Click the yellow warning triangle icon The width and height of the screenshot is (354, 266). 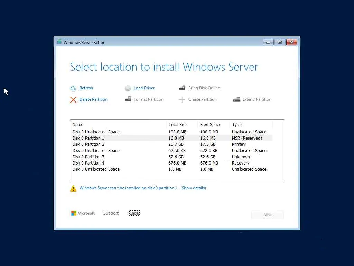73,188
